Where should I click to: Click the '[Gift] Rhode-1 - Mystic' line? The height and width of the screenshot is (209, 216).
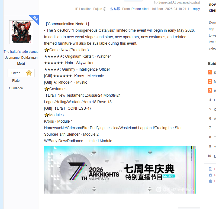[x=66, y=82]
